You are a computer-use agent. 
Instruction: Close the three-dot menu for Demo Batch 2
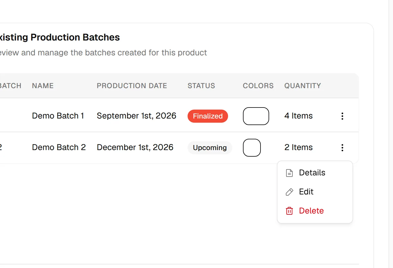342,148
